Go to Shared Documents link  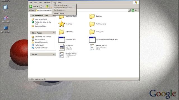41,42
